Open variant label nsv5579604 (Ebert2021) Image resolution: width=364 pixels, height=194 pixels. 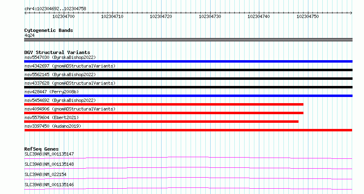52,117
